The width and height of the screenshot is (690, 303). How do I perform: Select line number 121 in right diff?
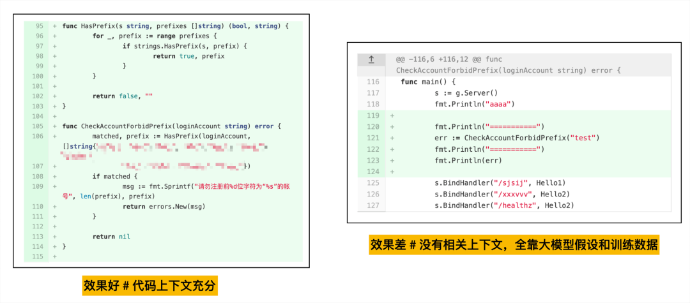tap(372, 138)
